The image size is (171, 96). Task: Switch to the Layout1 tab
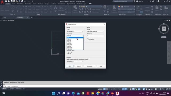(11, 89)
